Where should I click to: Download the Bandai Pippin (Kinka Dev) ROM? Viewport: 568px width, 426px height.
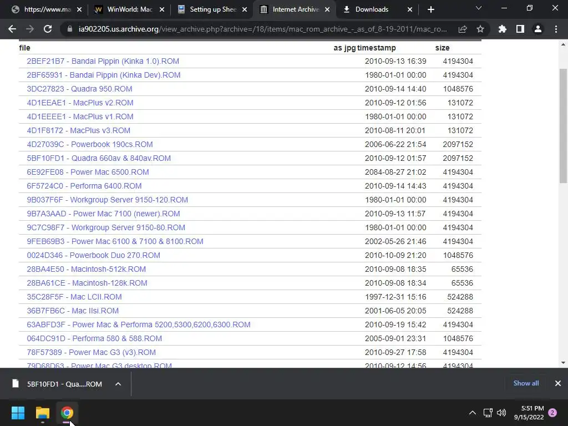104,75
